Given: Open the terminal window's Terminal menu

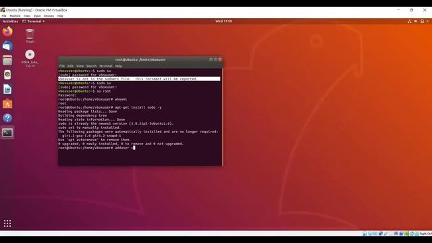Looking at the screenshot, I should [105, 66].
